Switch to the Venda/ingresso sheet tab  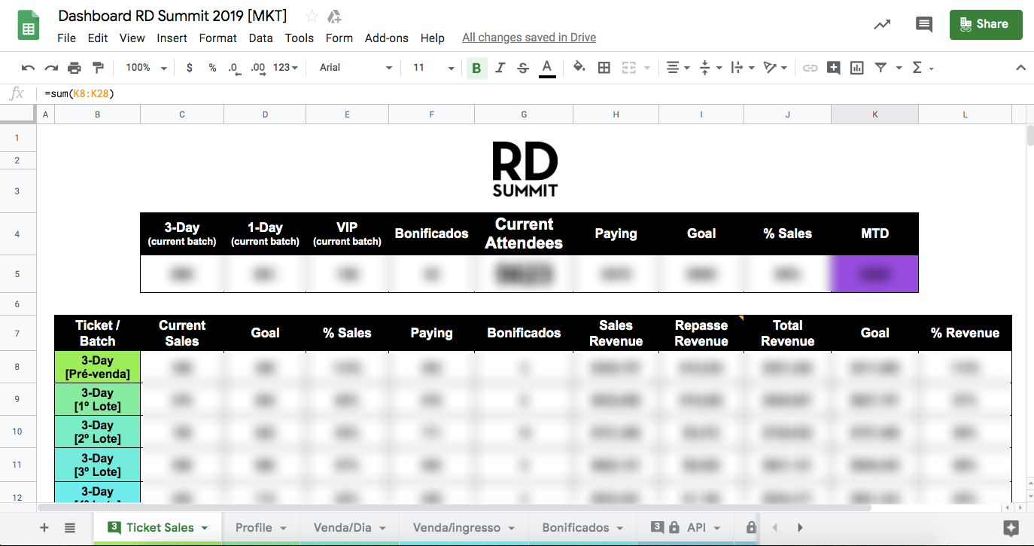(x=464, y=528)
